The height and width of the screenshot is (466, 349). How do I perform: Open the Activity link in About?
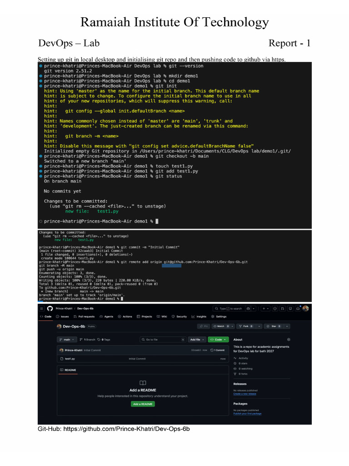coord(241,358)
